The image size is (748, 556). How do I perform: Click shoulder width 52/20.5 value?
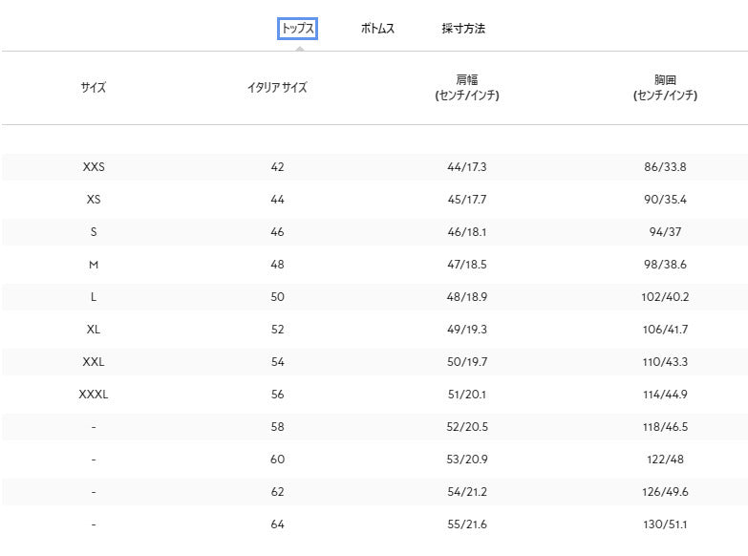click(467, 427)
